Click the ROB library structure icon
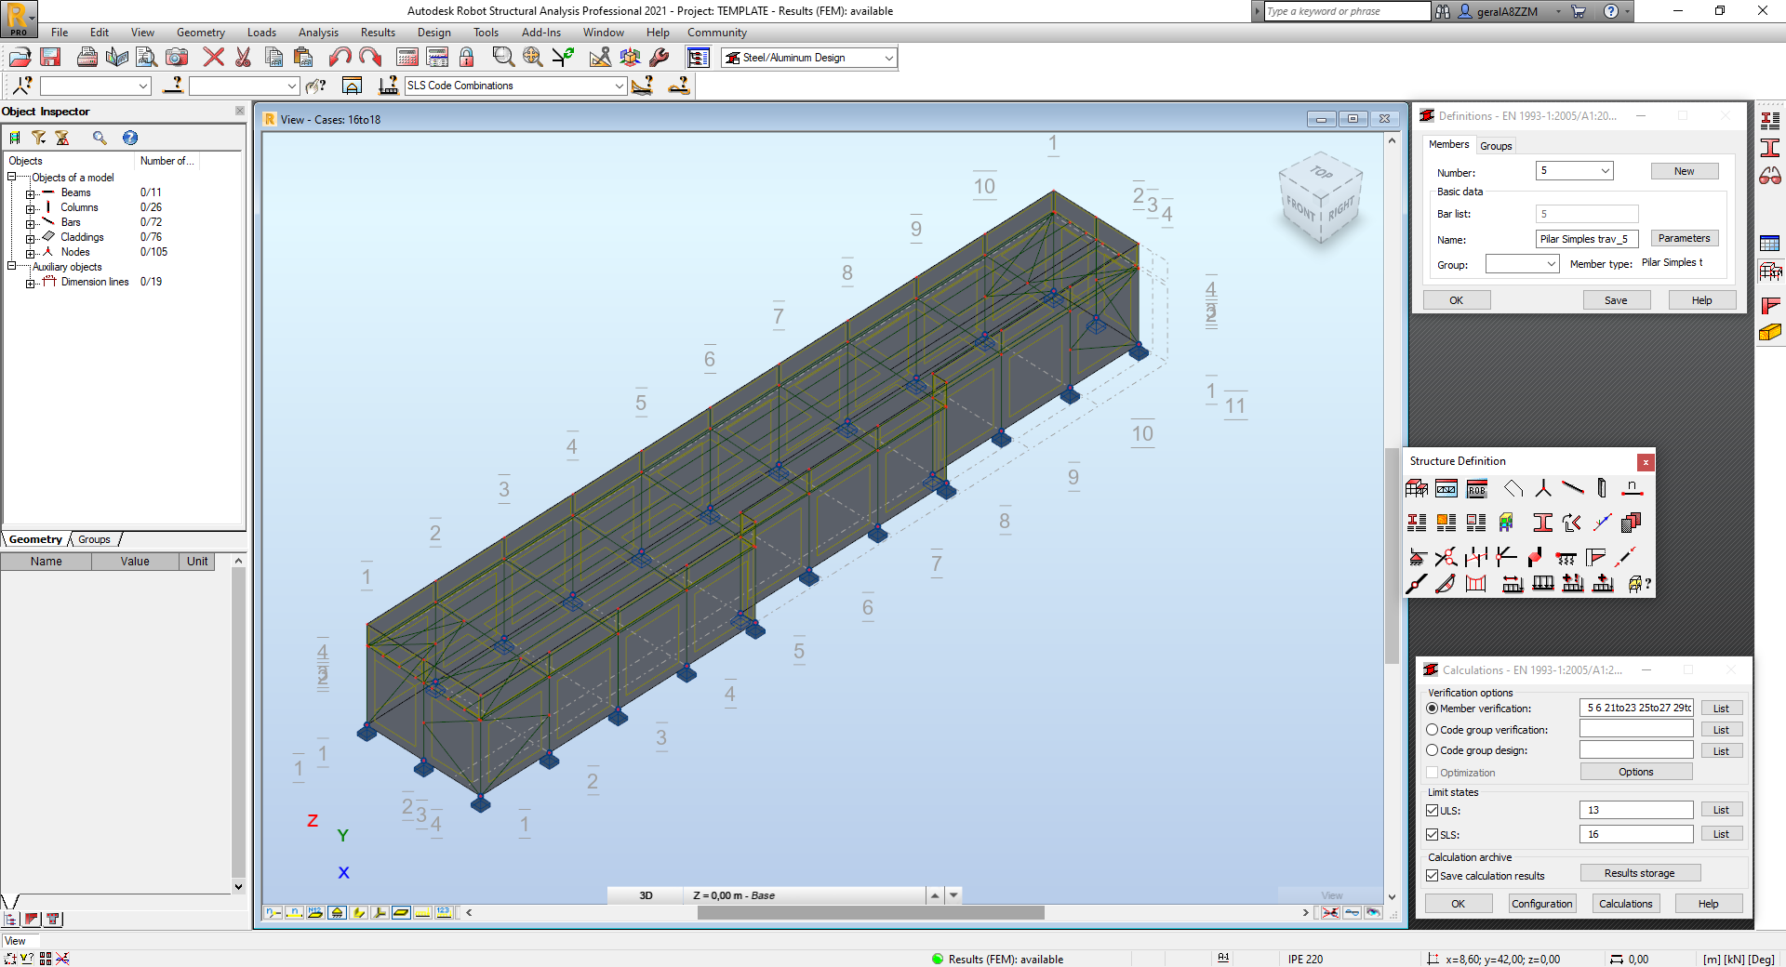 [1476, 488]
